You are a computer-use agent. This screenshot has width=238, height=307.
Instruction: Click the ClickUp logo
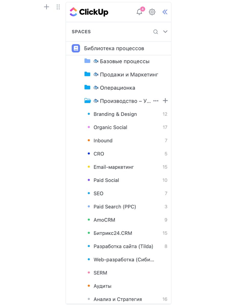click(x=89, y=12)
